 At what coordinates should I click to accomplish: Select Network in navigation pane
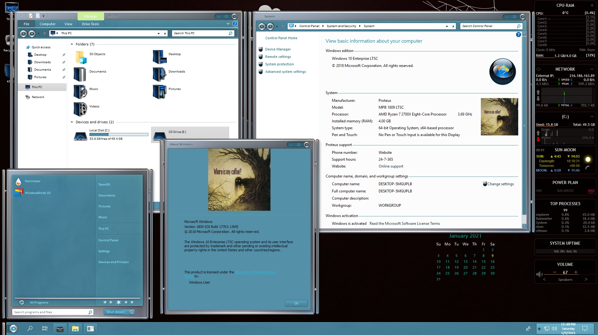(38, 97)
